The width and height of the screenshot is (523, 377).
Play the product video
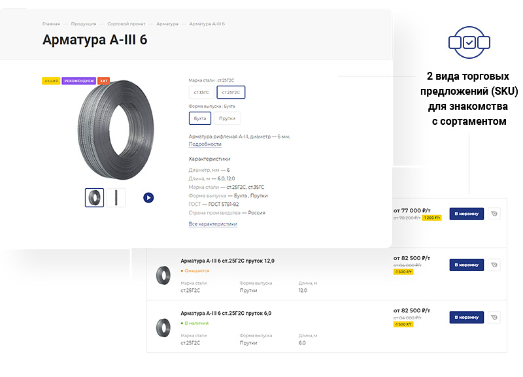coord(148,197)
